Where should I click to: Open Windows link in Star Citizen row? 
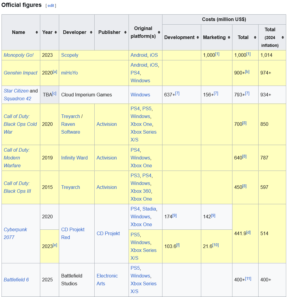point(140,95)
